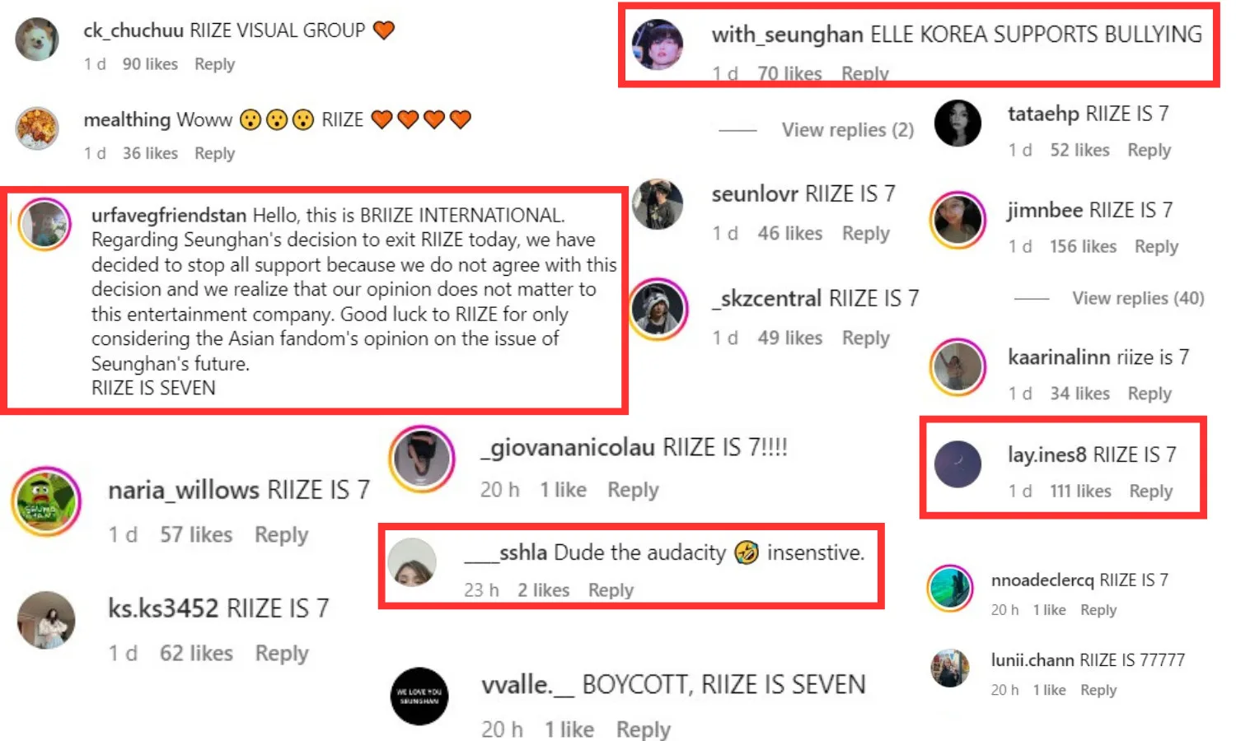Open kaarinalinn's username link

coord(1059,357)
